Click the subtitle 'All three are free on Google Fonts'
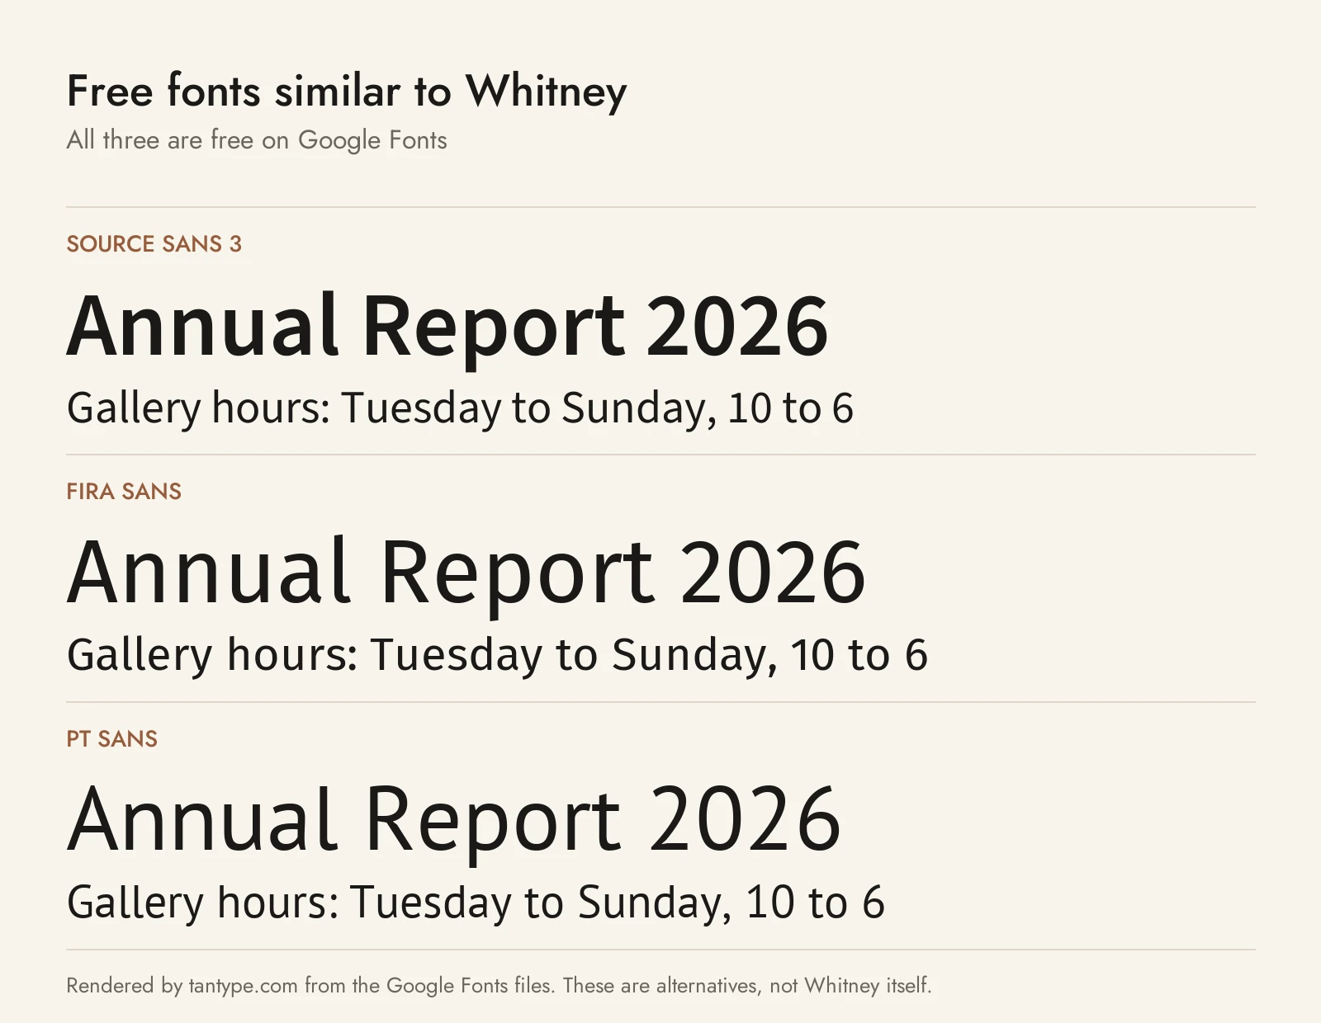The image size is (1321, 1023). coord(257,140)
